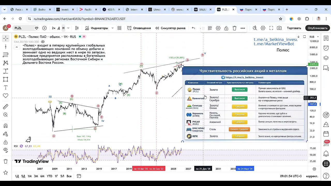Open the patterns drawing tool group
This screenshot has height=186, width=331.
pyautogui.click(x=6, y=63)
